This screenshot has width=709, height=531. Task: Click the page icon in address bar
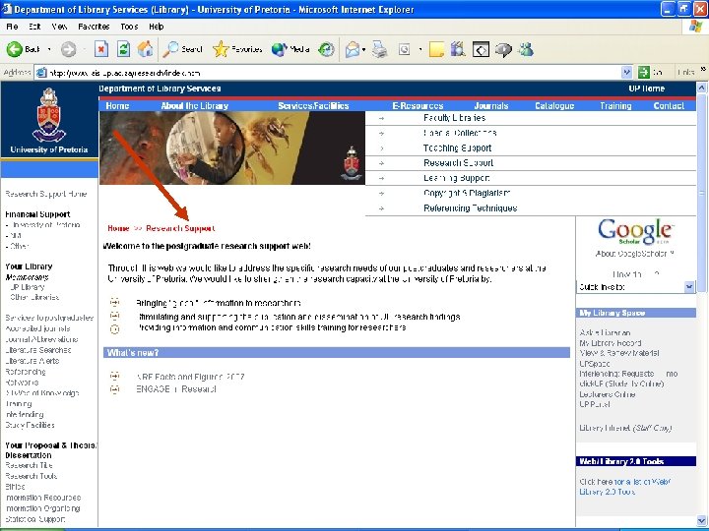[41, 73]
